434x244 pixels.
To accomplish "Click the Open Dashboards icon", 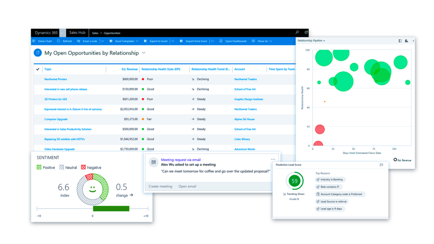I will (221, 41).
